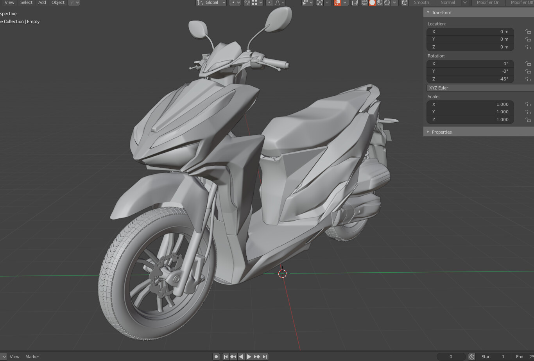
Task: Open the viewport View menu
Action: (9, 2)
